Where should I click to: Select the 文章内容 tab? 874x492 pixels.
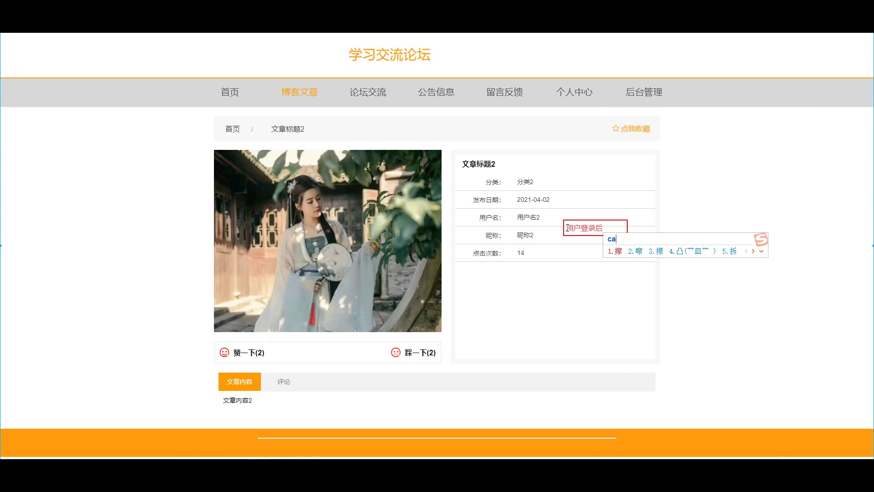click(x=239, y=382)
